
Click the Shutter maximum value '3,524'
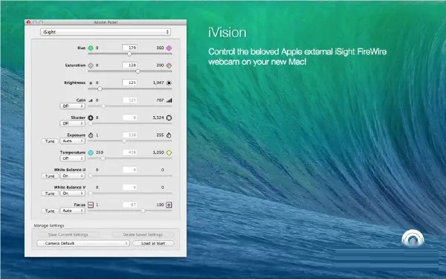(x=158, y=118)
